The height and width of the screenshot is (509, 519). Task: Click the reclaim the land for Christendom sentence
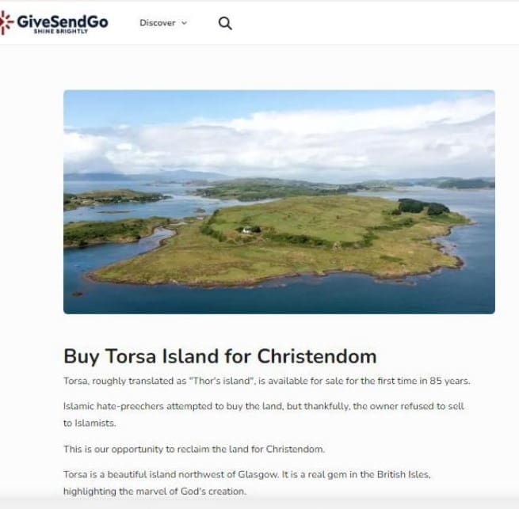[x=194, y=449]
